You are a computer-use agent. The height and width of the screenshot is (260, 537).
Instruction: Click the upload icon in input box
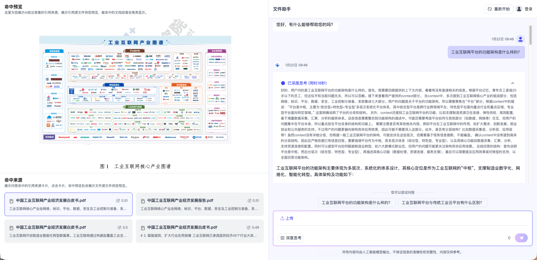pyautogui.click(x=282, y=218)
